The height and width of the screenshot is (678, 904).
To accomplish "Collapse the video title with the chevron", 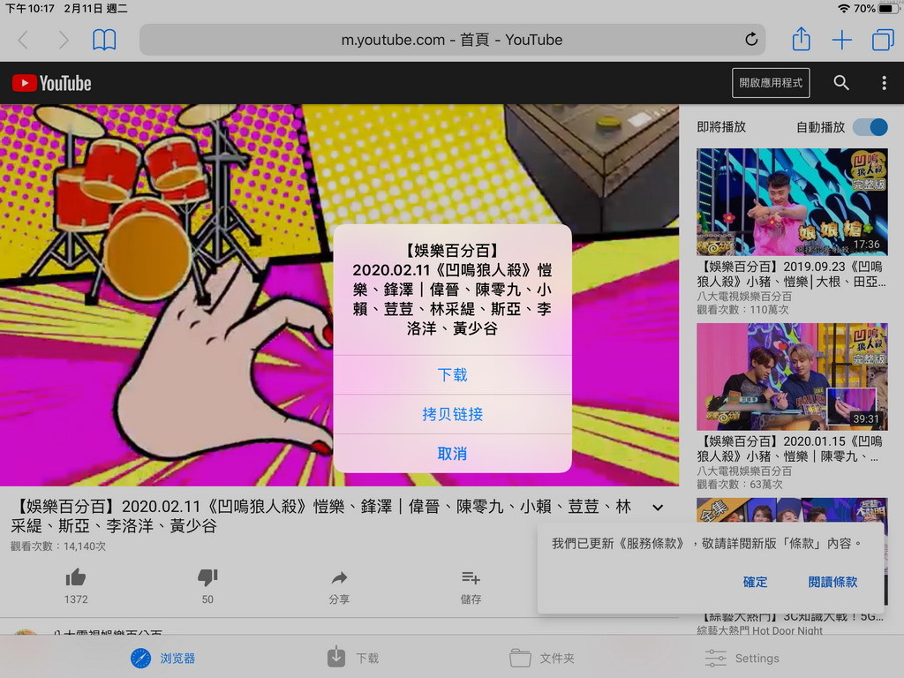I will pos(657,508).
